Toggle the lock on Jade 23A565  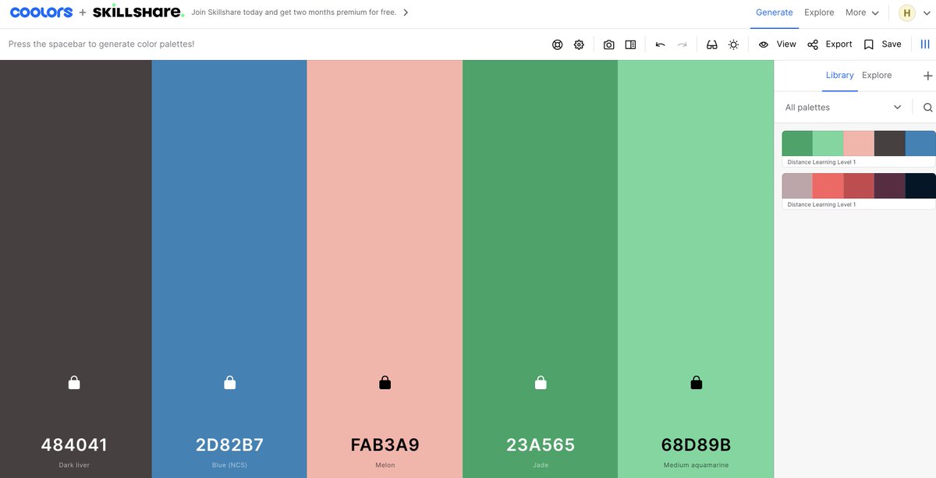[x=541, y=383]
